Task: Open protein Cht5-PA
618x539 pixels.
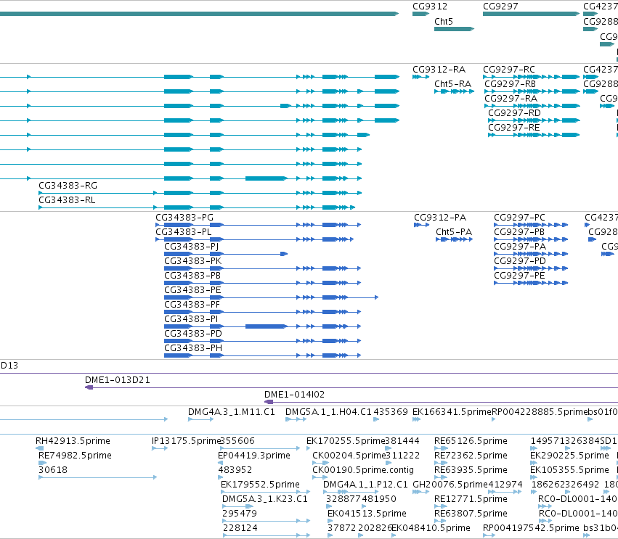Action: click(454, 232)
